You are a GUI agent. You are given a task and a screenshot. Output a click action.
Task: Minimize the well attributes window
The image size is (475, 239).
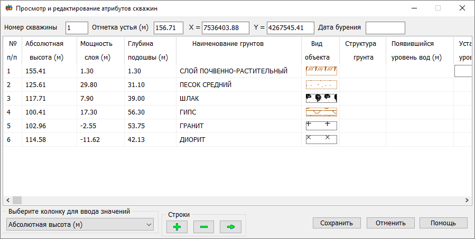(414, 8)
